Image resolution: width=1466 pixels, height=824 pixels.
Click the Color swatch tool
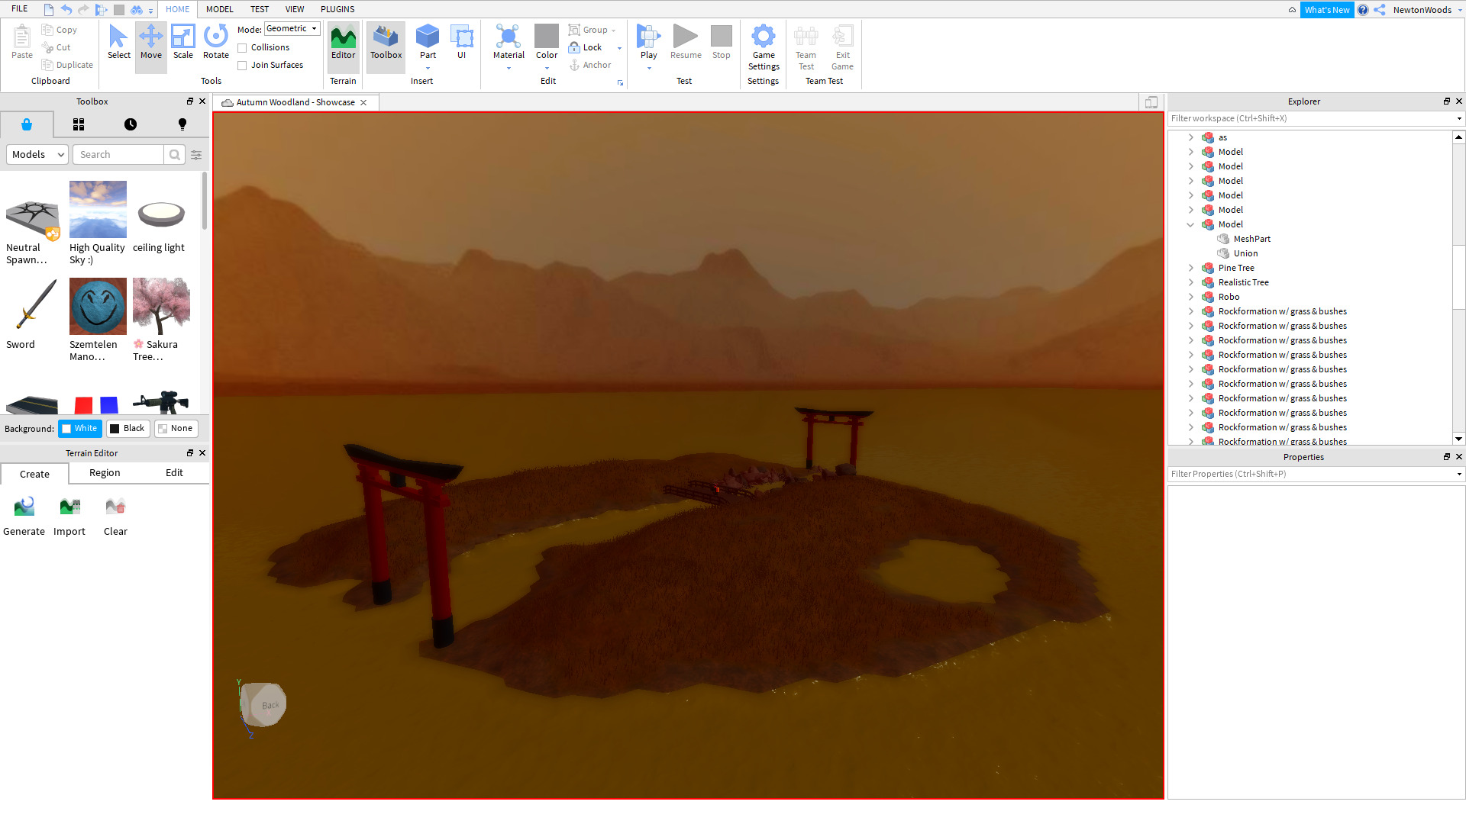(x=546, y=37)
